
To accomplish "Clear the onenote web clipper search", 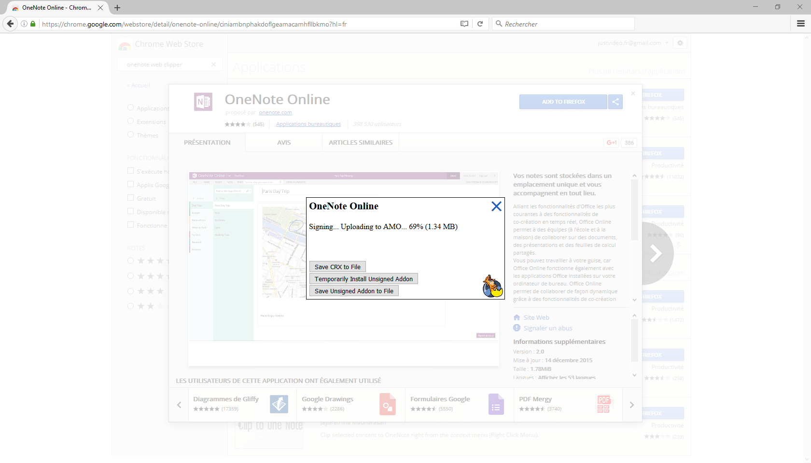I will pos(213,64).
